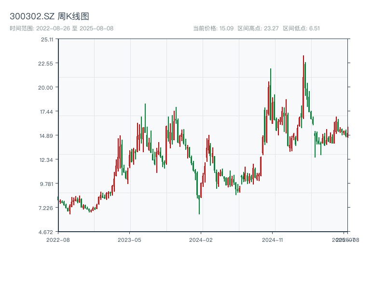Image resolution: width=386 pixels, height=289 pixels.
Task: Click the 25.11 y-axis price label
Action: (47, 39)
